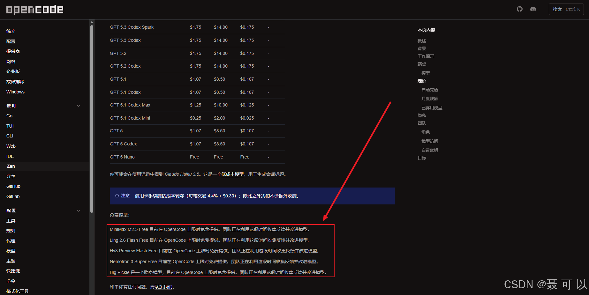Jump to 团队 in page contents
589x295 pixels.
[422, 123]
